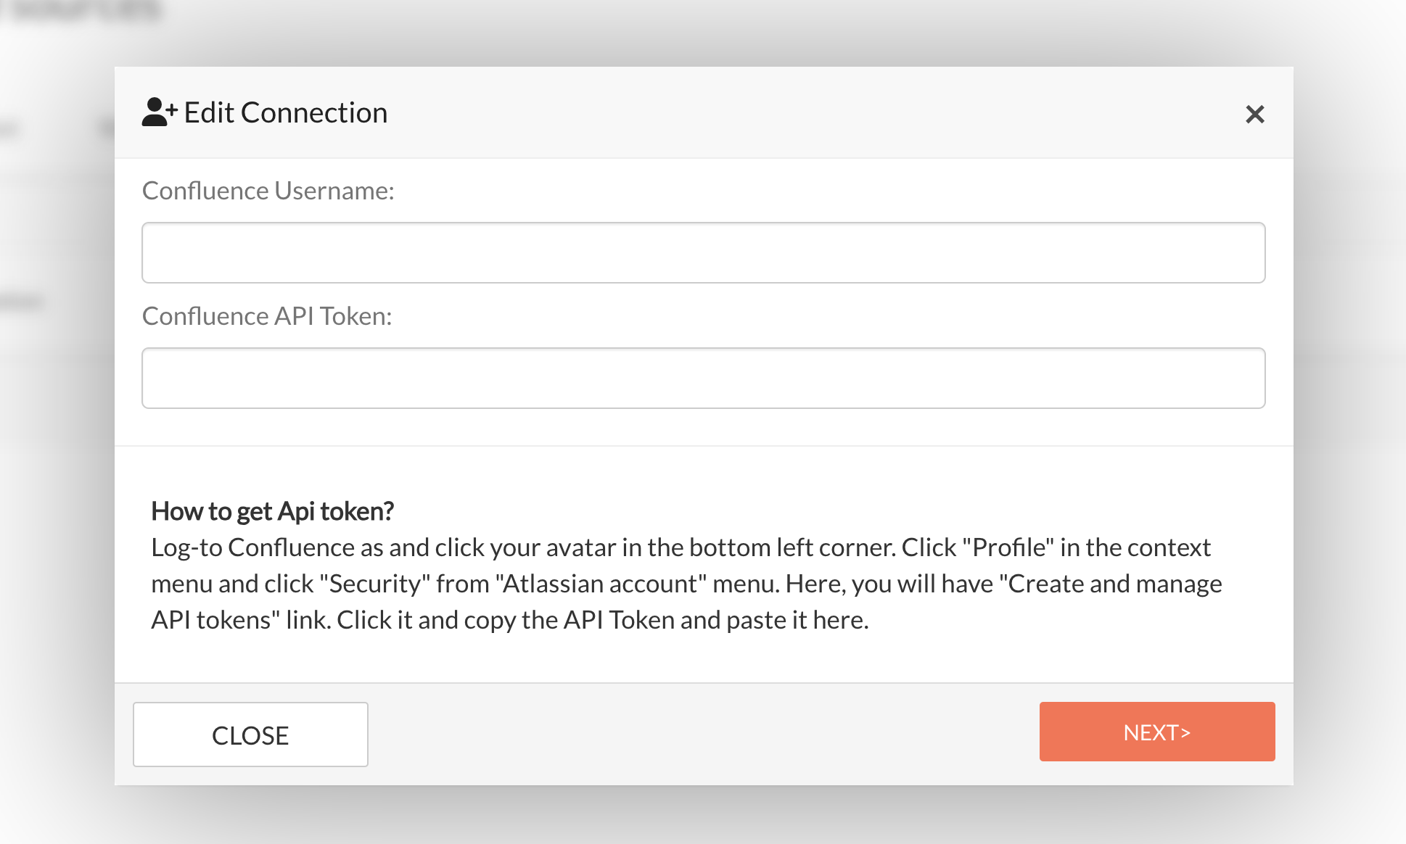Click the Confluence API Token input field
The width and height of the screenshot is (1406, 844).
click(x=703, y=377)
